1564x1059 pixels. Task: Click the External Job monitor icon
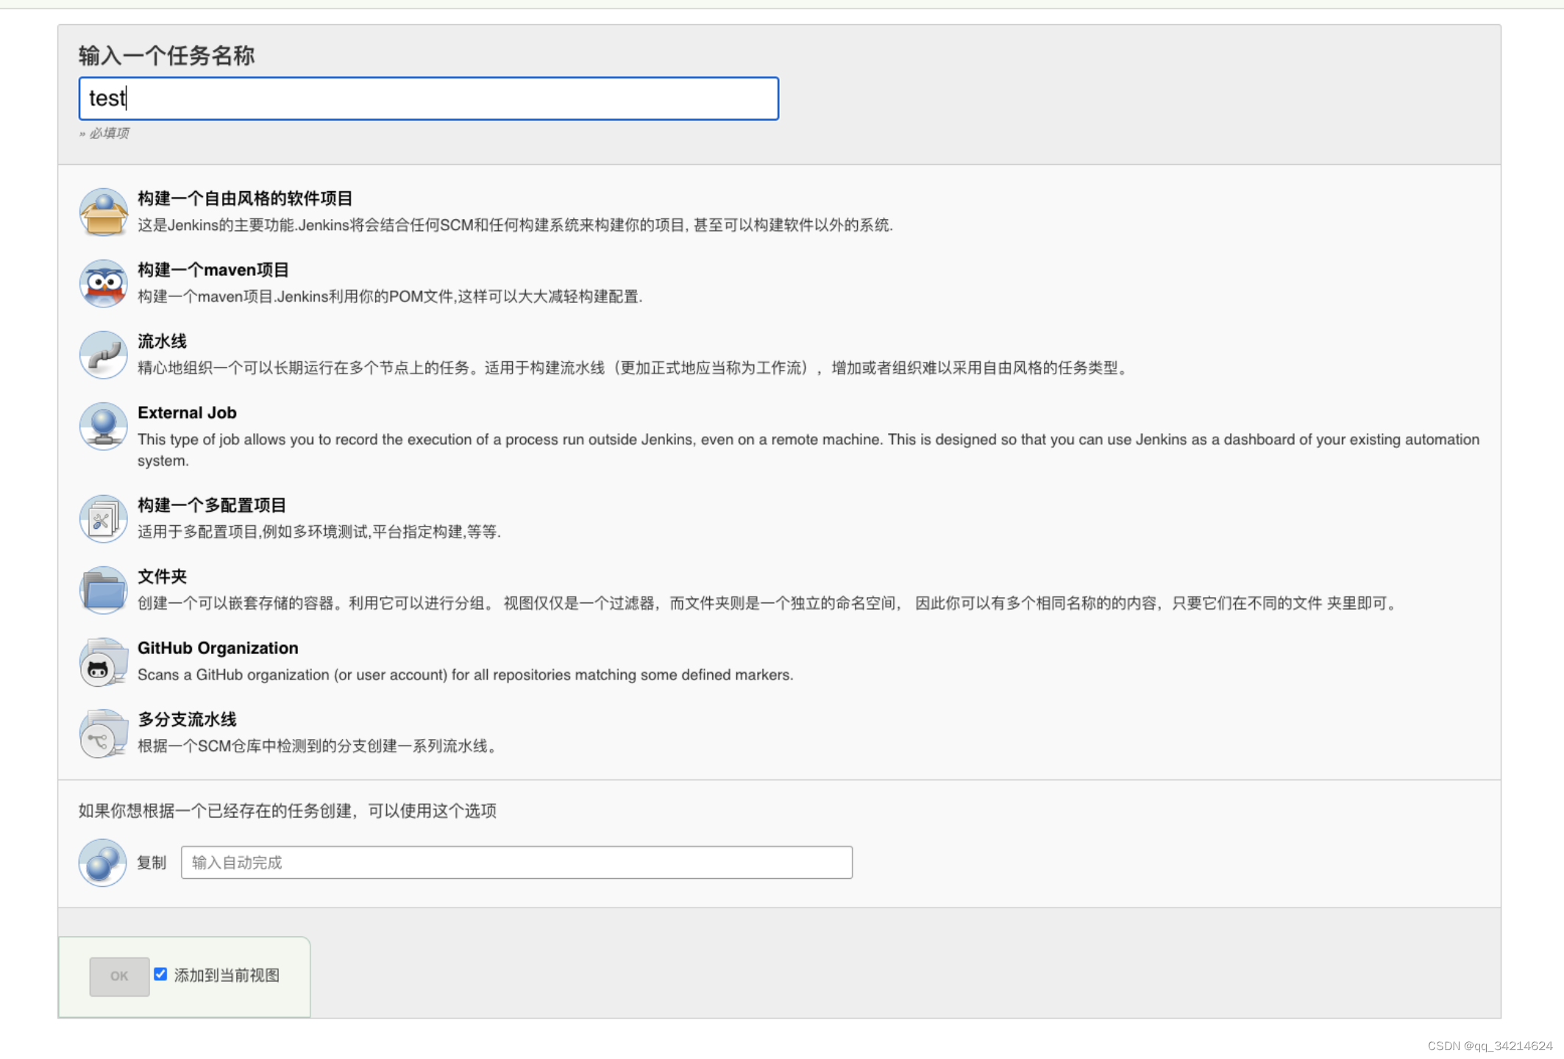click(103, 426)
